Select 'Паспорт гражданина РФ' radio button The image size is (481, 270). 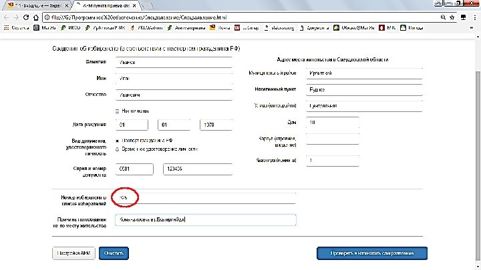[117, 141]
